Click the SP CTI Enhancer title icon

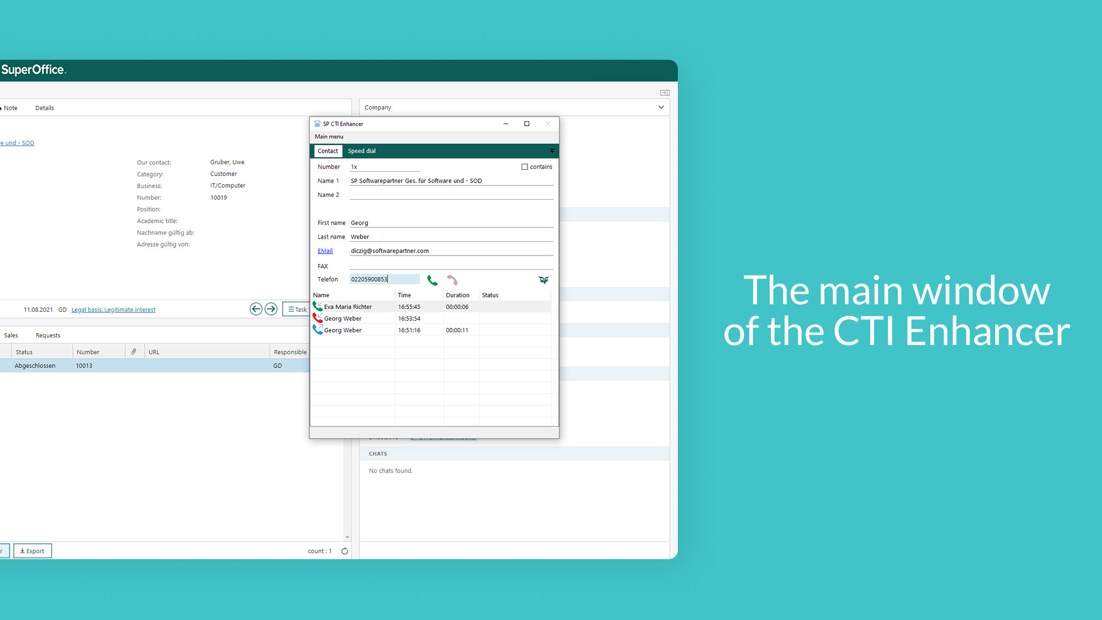pyautogui.click(x=317, y=124)
